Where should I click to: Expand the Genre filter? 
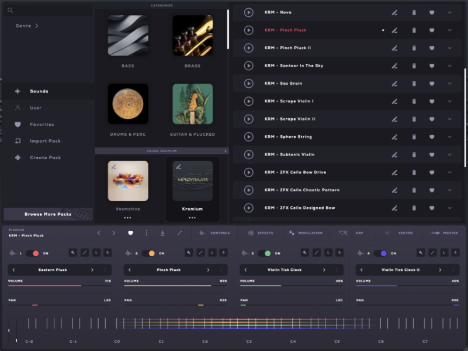pos(25,26)
